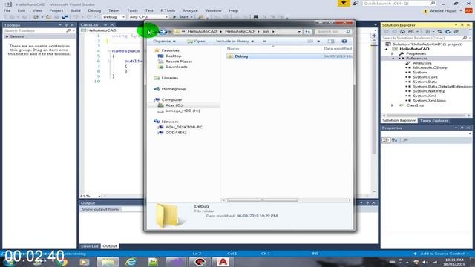This screenshot has height=267, width=475.
Task: Open Downloads in Favorites
Action: click(x=176, y=67)
